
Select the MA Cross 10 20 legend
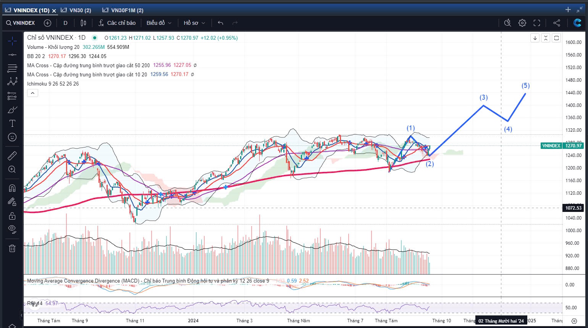pyautogui.click(x=87, y=74)
